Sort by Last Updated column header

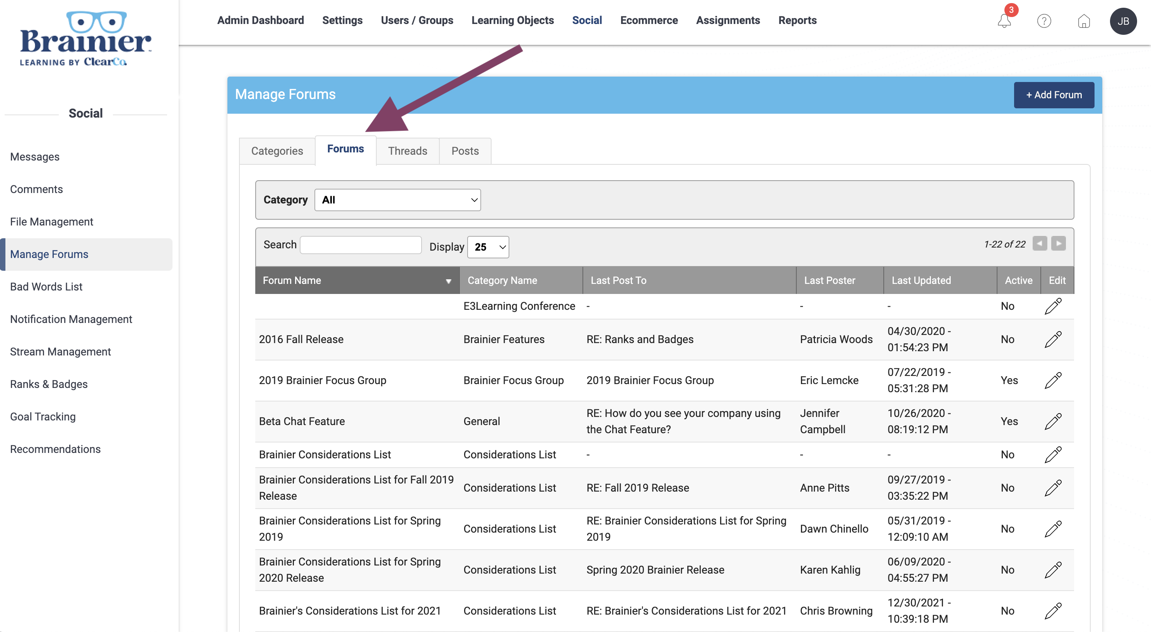point(940,280)
